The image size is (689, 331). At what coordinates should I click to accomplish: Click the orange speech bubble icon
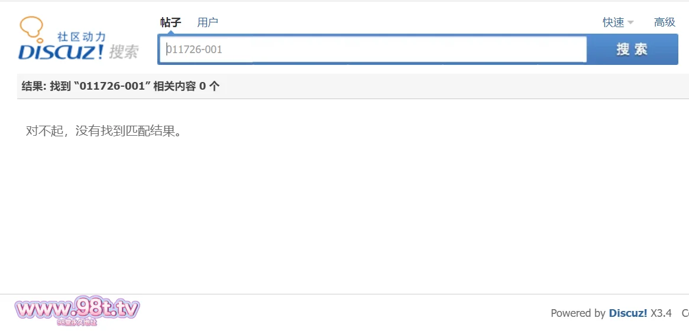point(31,28)
